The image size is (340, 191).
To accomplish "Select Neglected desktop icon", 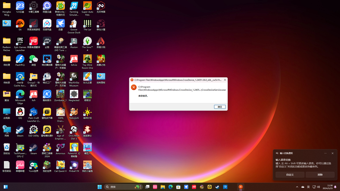I will pyautogui.click(x=74, y=96).
